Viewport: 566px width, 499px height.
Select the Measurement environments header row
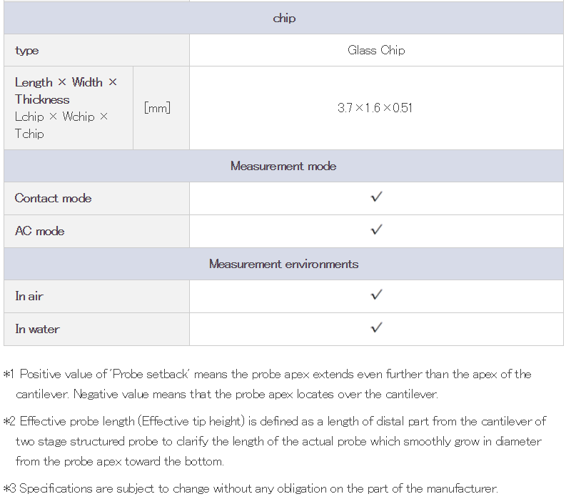click(284, 264)
